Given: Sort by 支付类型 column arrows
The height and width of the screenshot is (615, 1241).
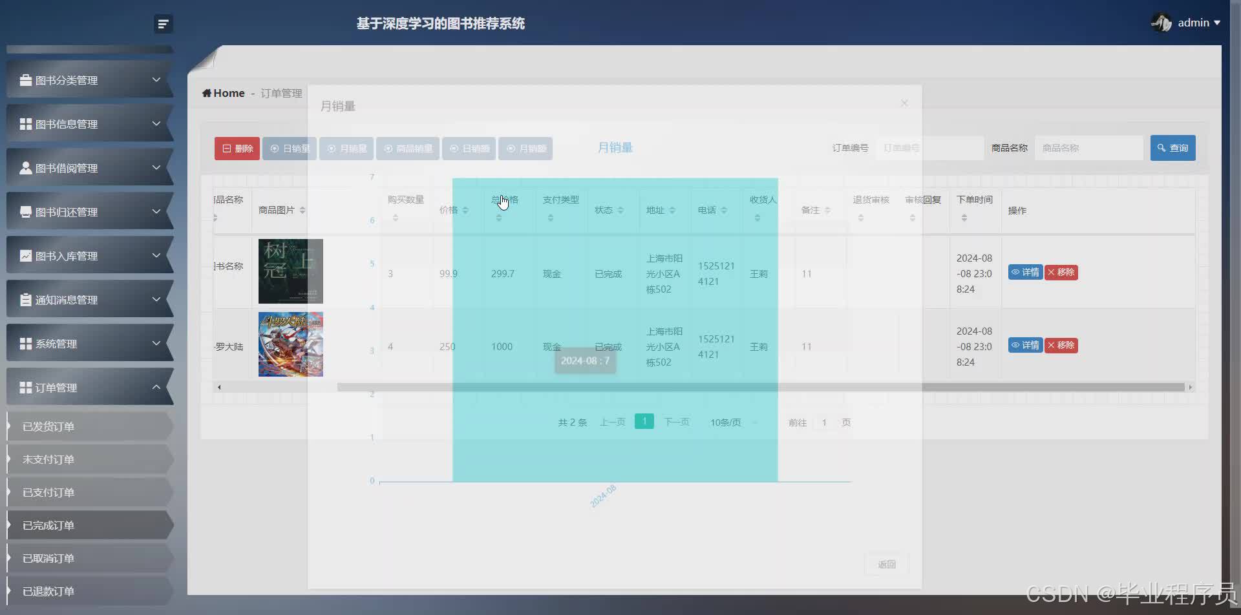Looking at the screenshot, I should [x=551, y=218].
